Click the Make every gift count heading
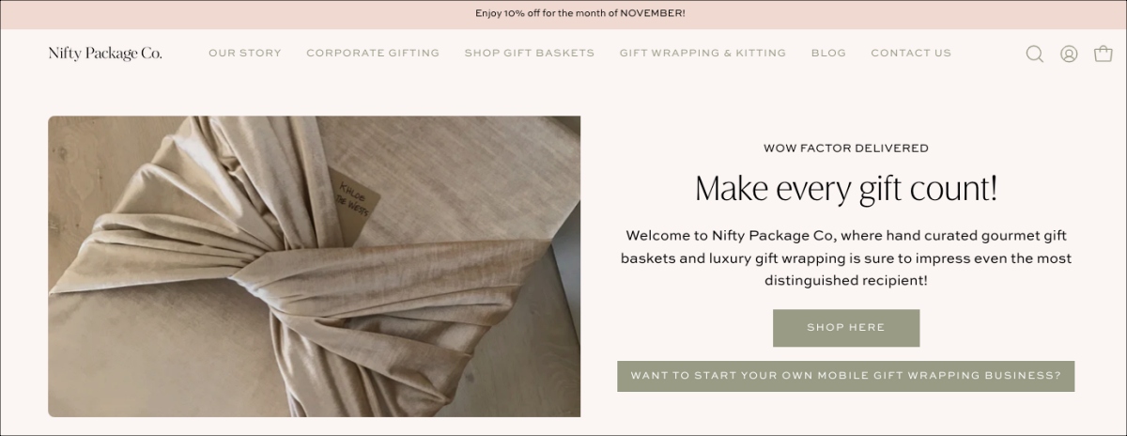Image resolution: width=1127 pixels, height=436 pixels. 846,189
